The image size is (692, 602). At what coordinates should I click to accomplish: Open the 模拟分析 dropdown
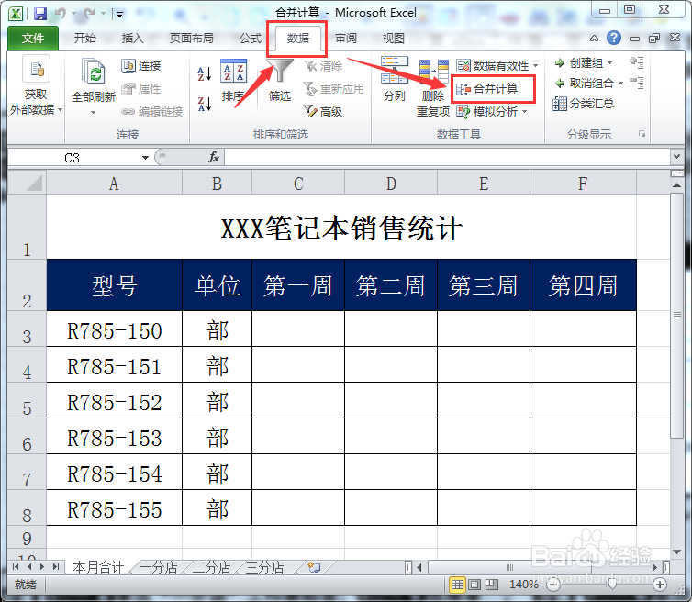pos(491,112)
